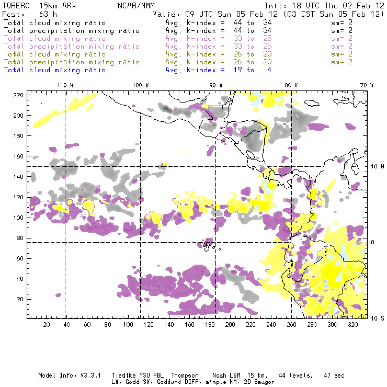Screen dimensions: 387x387
Task: Click the "100 W" longitude label
Action: pyautogui.click(x=141, y=85)
